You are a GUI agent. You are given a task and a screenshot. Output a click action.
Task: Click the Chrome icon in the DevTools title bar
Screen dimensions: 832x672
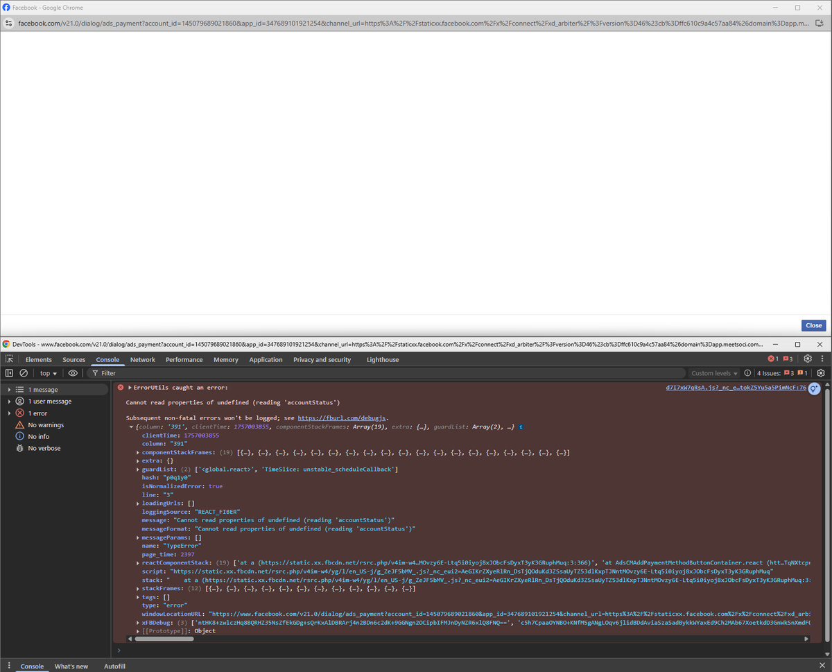6,344
